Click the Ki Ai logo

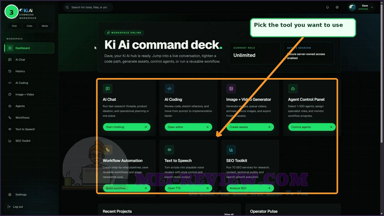tap(26, 10)
